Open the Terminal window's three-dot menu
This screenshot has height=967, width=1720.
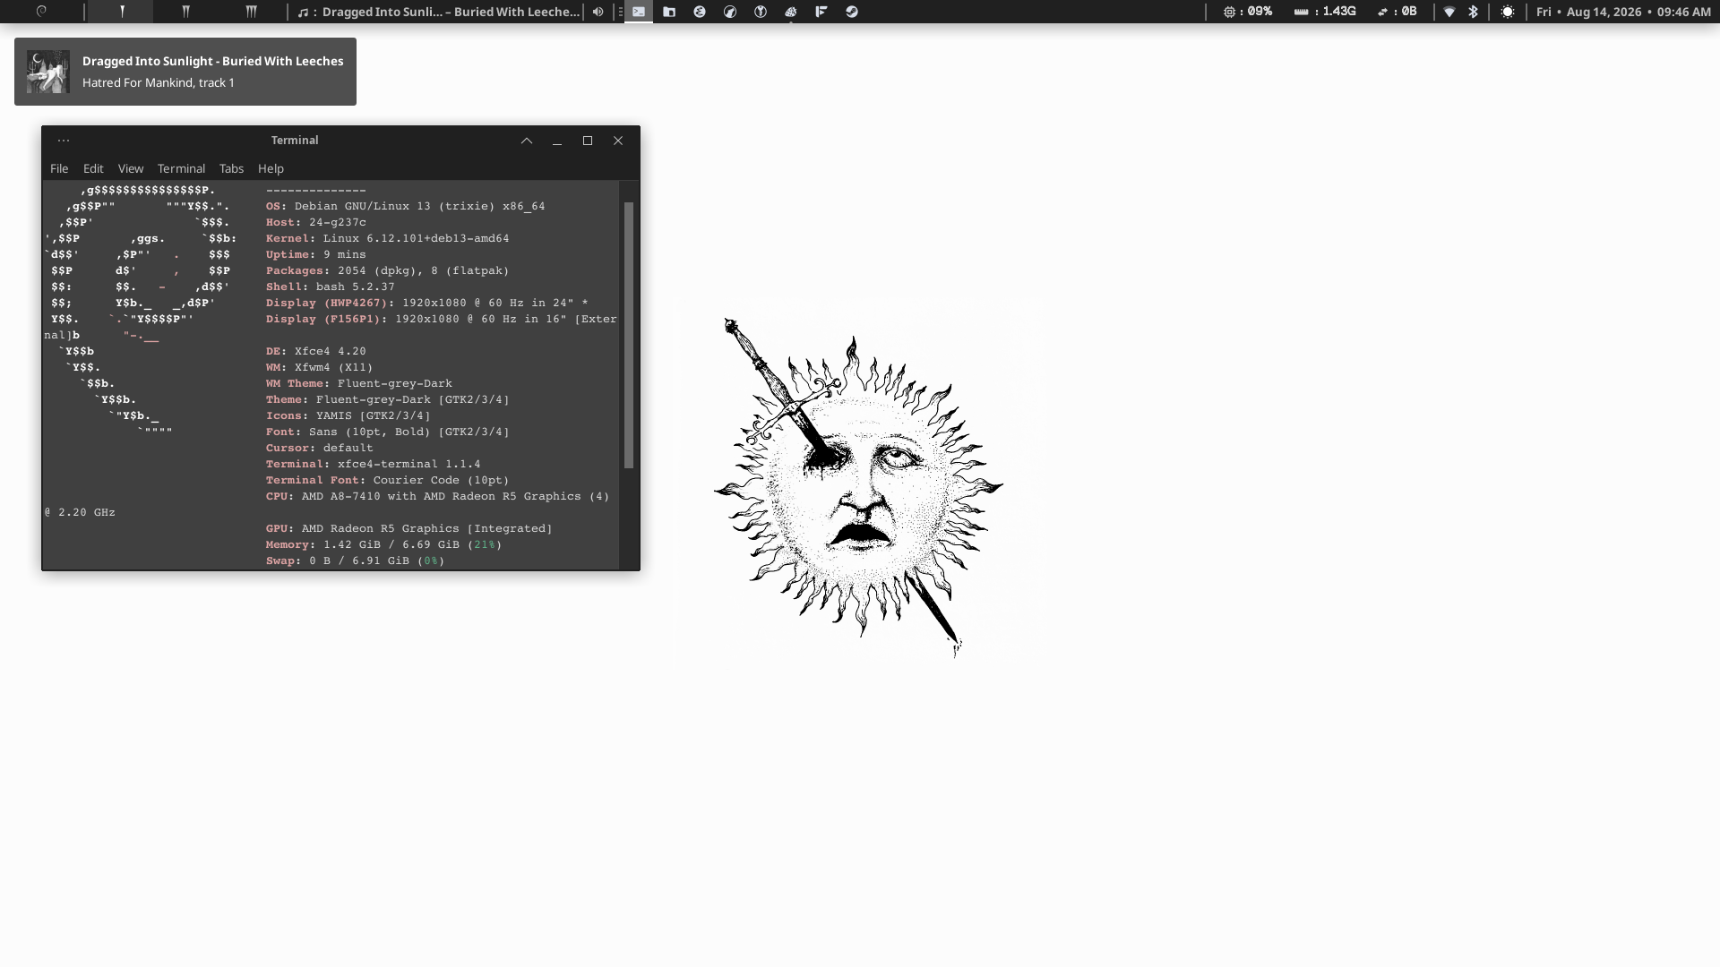pos(64,141)
